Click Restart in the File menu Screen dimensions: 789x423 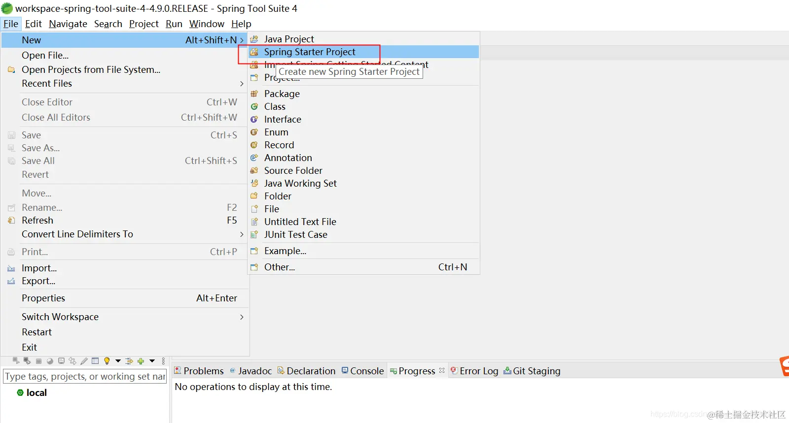click(124, 332)
